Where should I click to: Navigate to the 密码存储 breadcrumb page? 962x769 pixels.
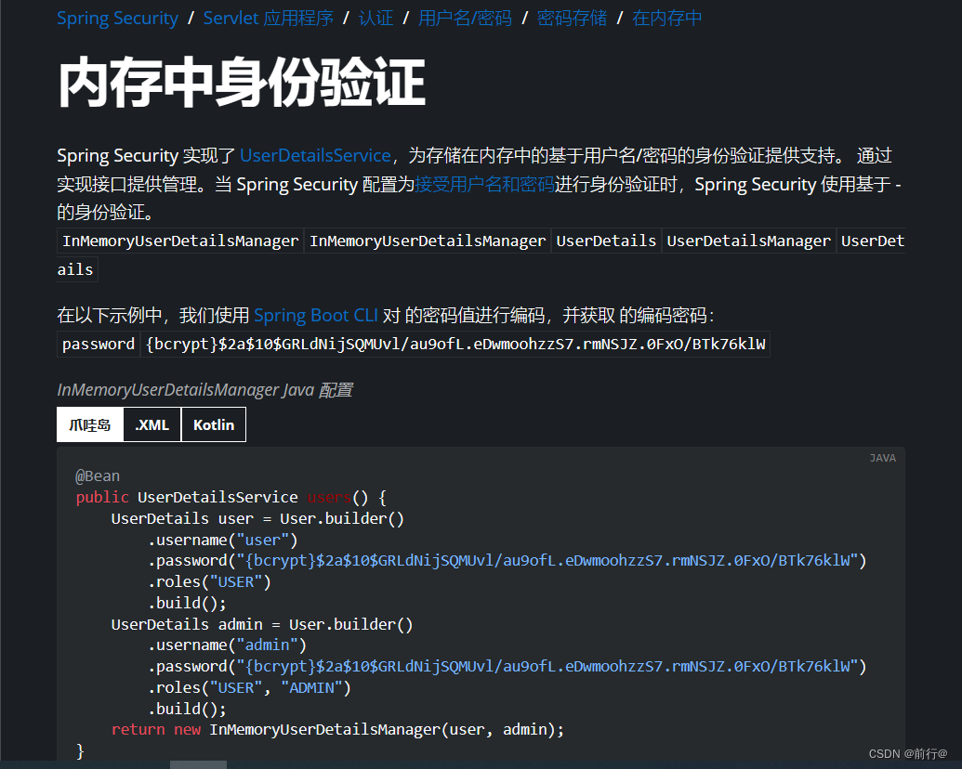coord(572,18)
